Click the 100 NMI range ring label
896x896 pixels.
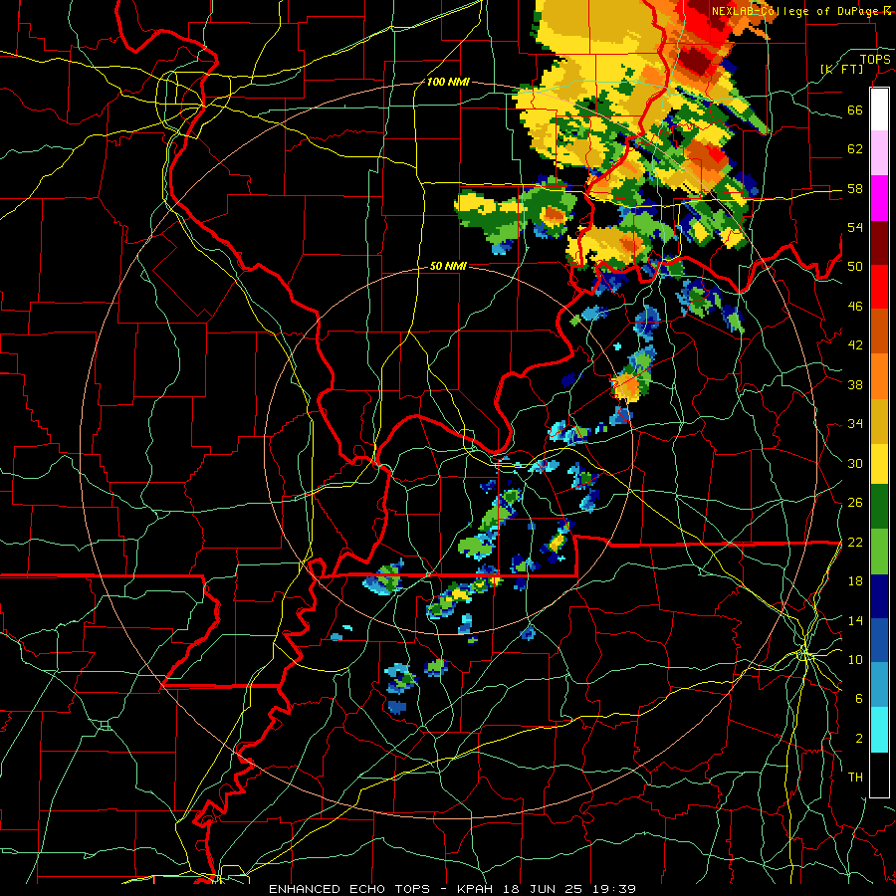click(x=447, y=83)
